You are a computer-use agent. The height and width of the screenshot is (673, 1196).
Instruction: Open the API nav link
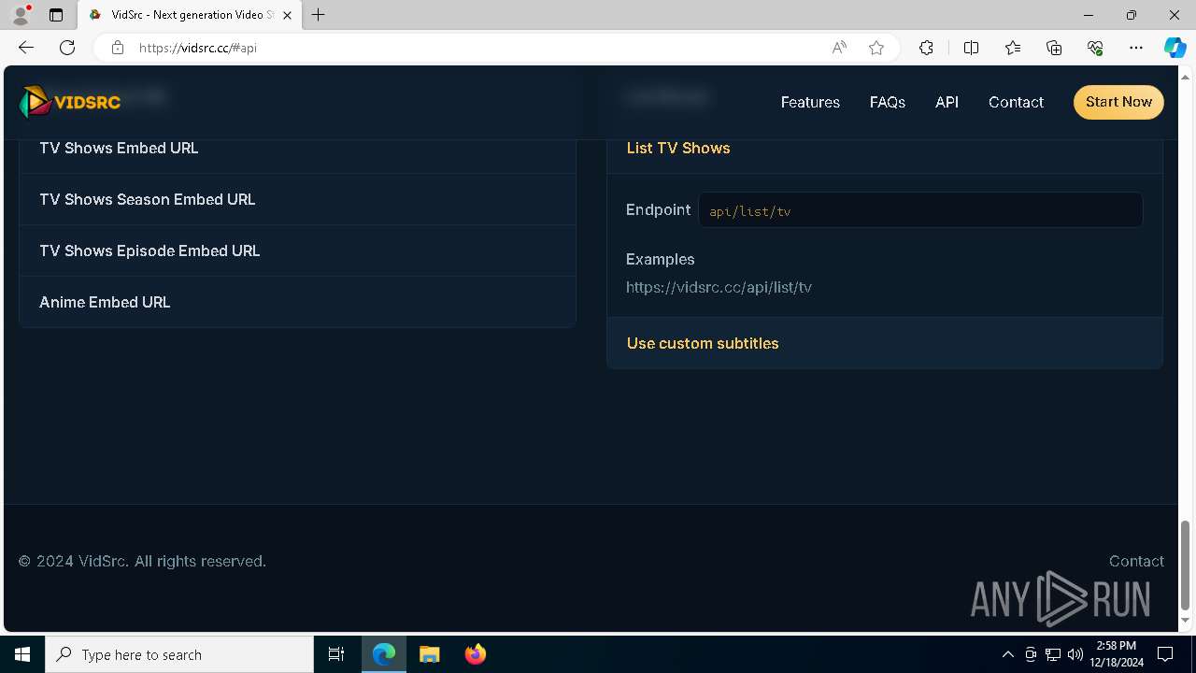coord(947,102)
